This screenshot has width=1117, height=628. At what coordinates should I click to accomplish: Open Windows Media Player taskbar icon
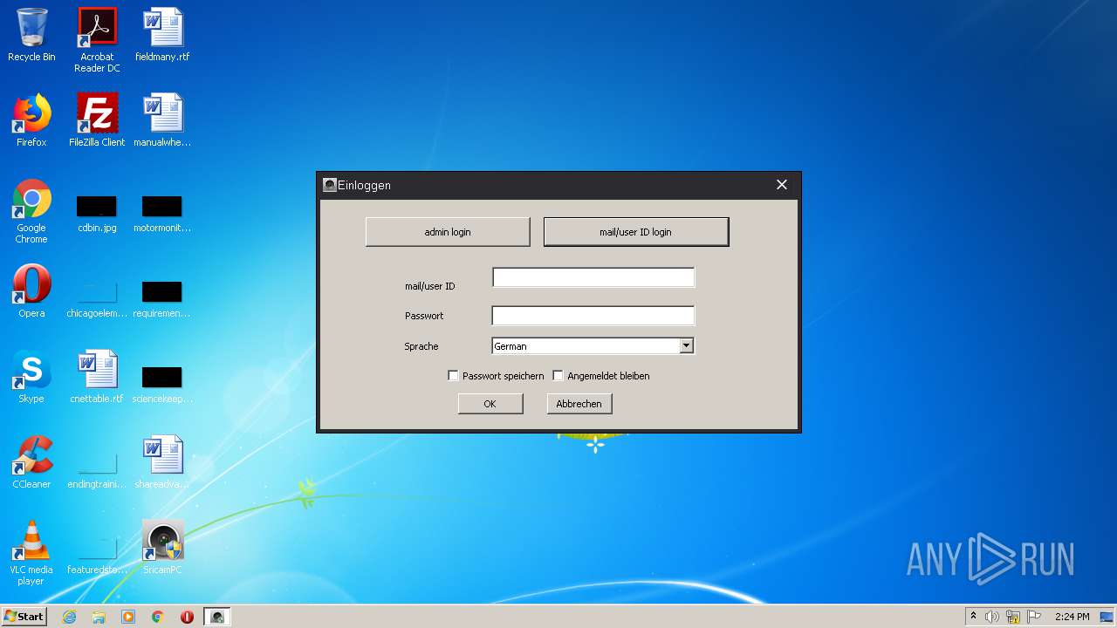pos(128,617)
